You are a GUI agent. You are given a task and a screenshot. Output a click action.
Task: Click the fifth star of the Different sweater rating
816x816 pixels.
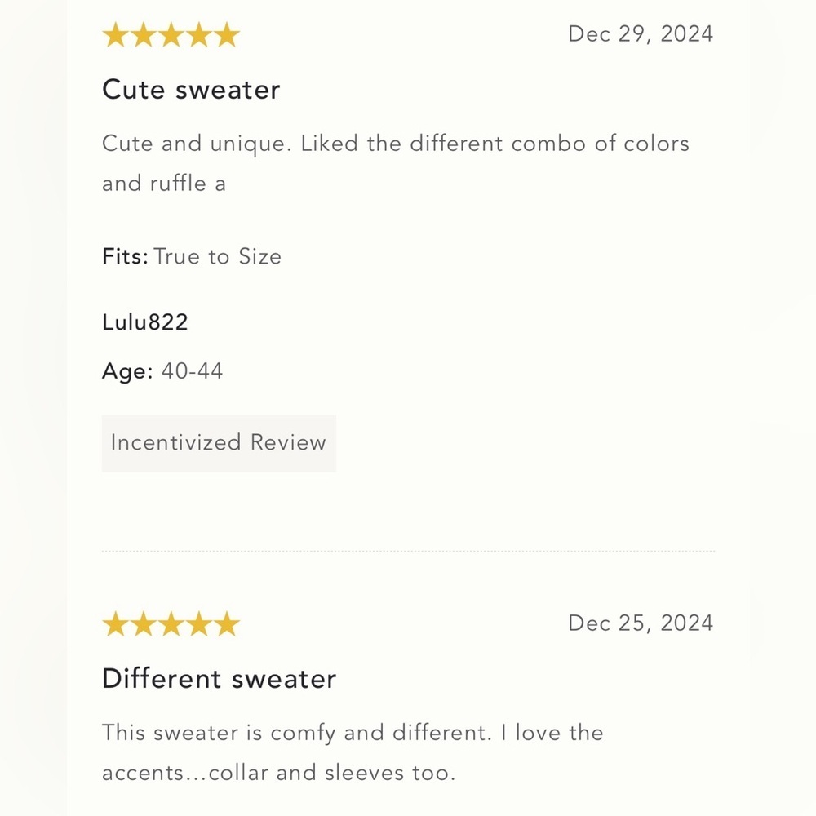tap(226, 625)
